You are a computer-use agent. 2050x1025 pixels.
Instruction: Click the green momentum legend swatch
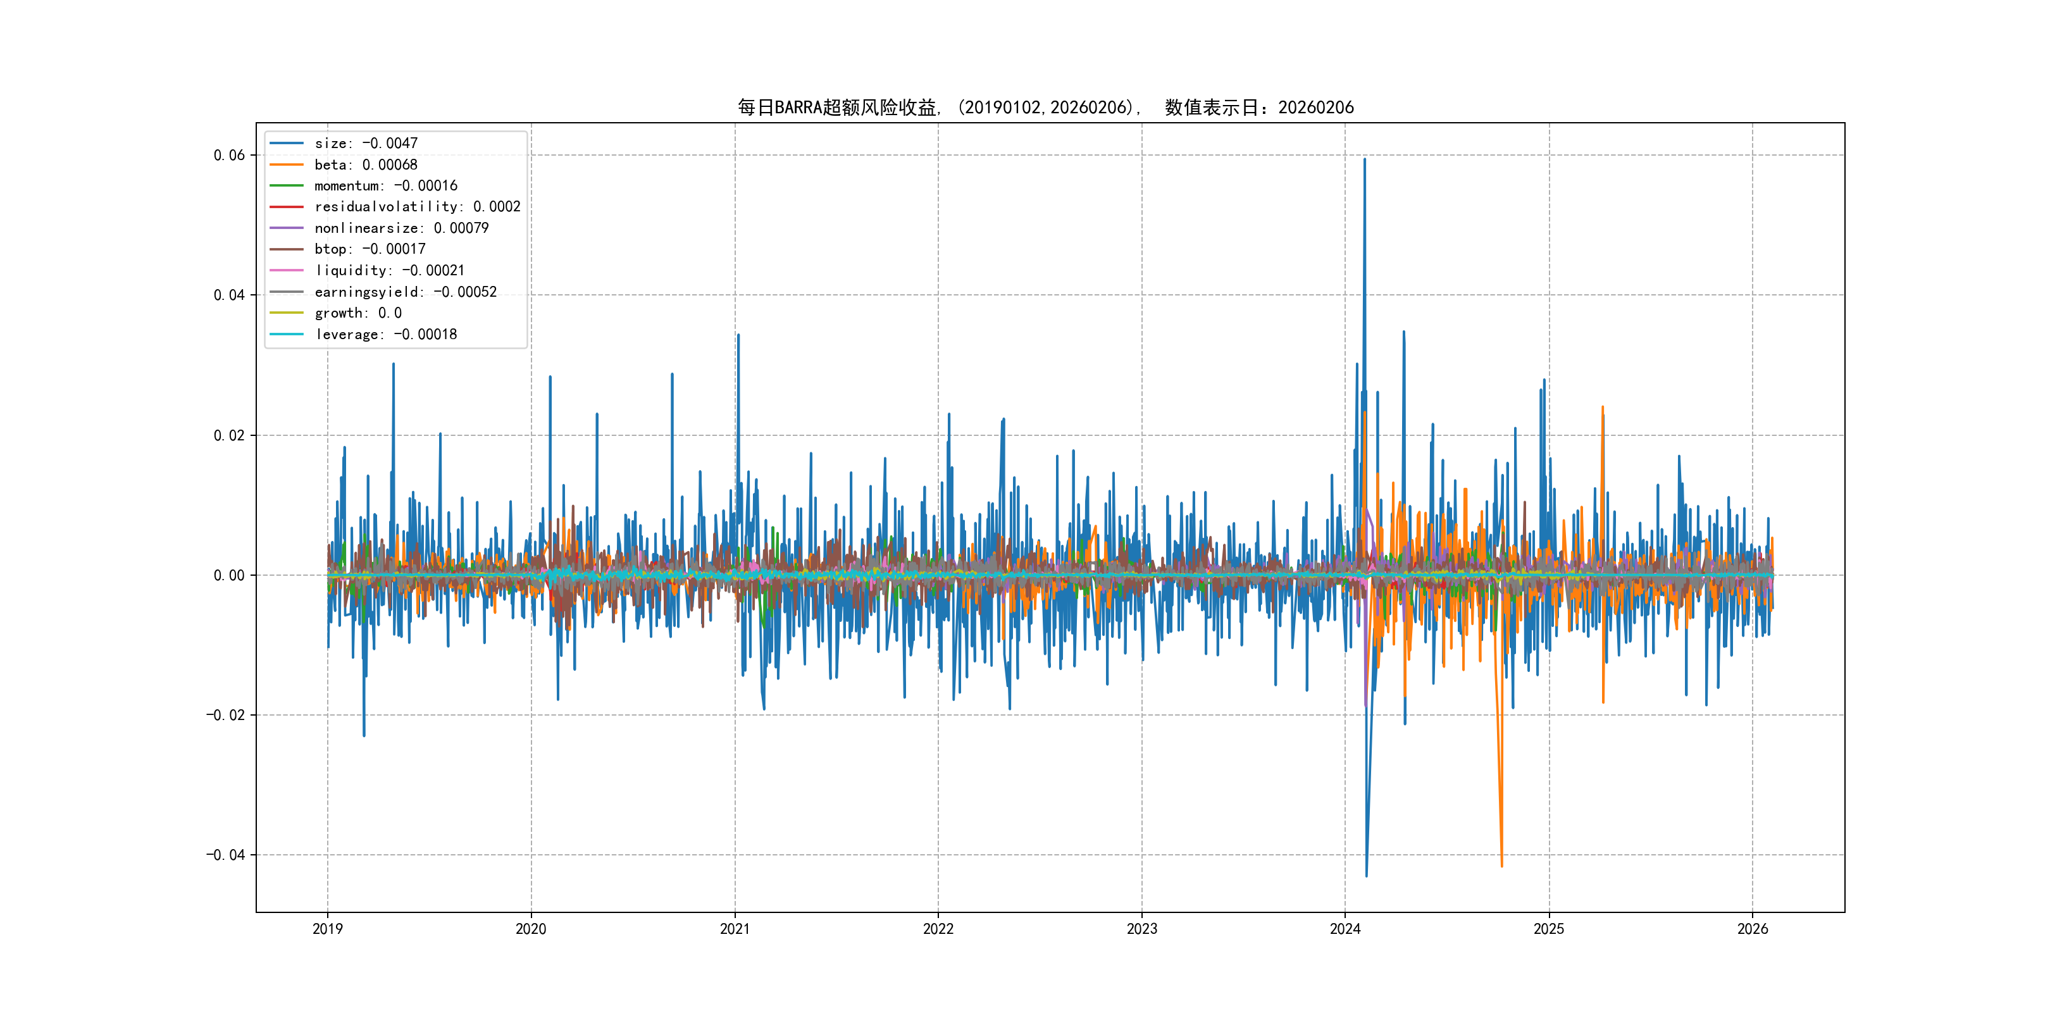click(287, 185)
